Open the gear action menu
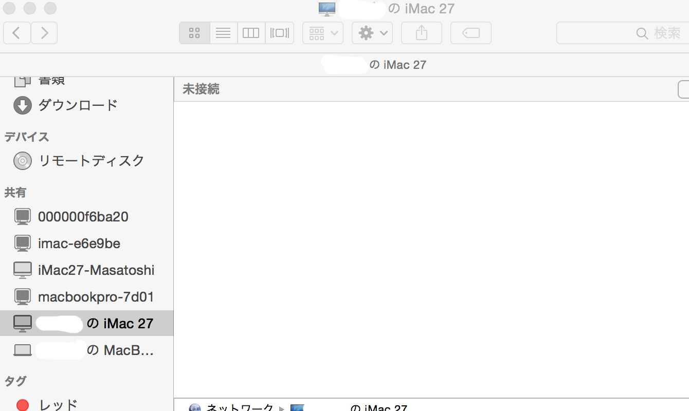The width and height of the screenshot is (689, 411). (x=372, y=33)
